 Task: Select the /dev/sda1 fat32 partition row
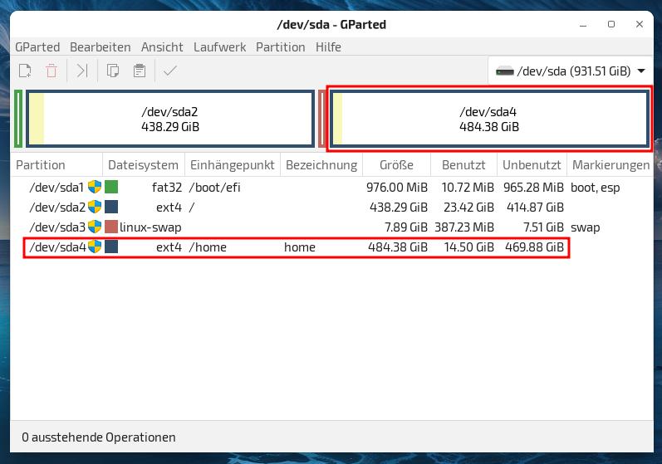[x=249, y=188]
